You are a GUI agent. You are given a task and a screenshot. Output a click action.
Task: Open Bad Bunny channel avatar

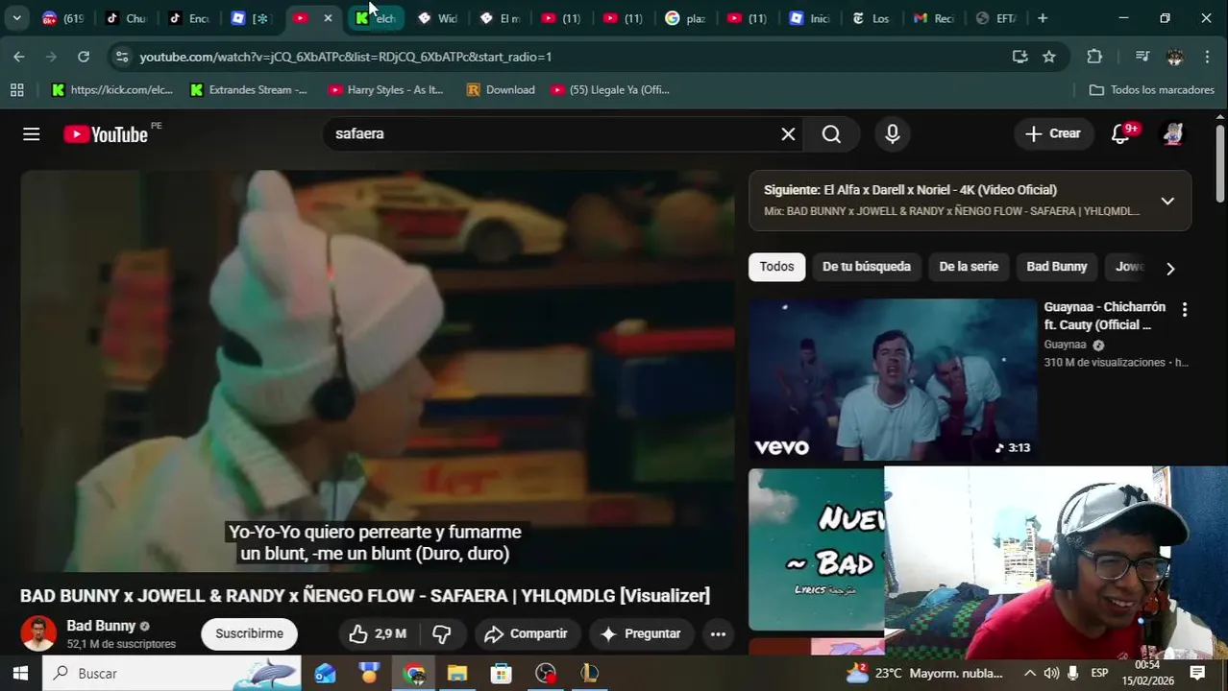click(x=38, y=633)
